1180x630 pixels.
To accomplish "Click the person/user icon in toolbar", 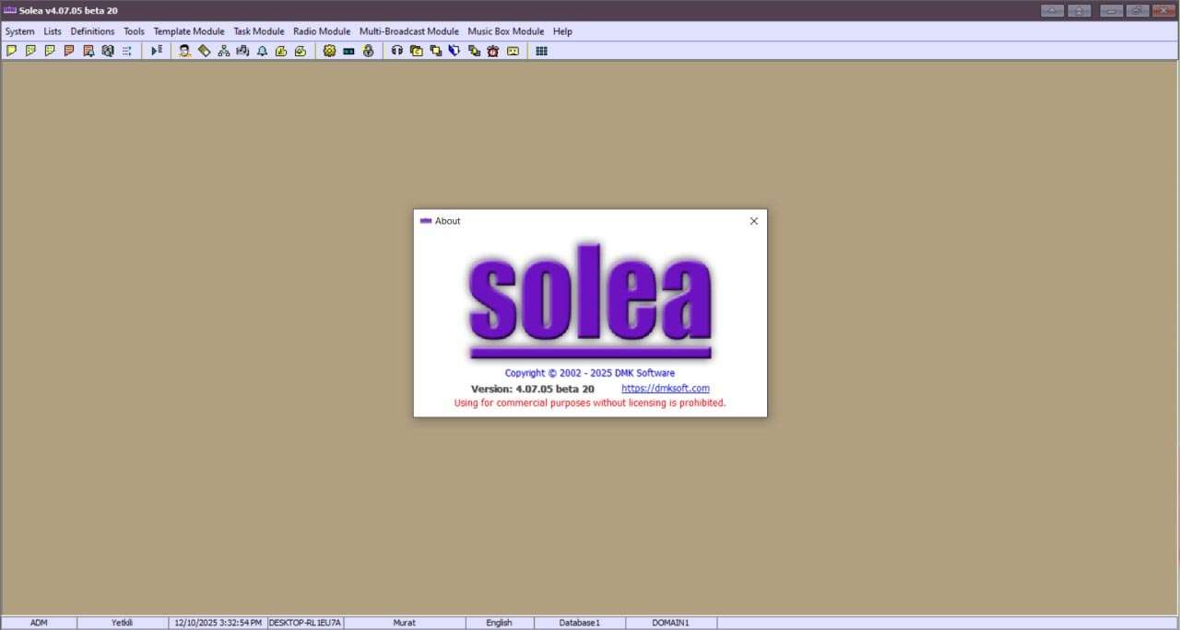I will (x=184, y=51).
